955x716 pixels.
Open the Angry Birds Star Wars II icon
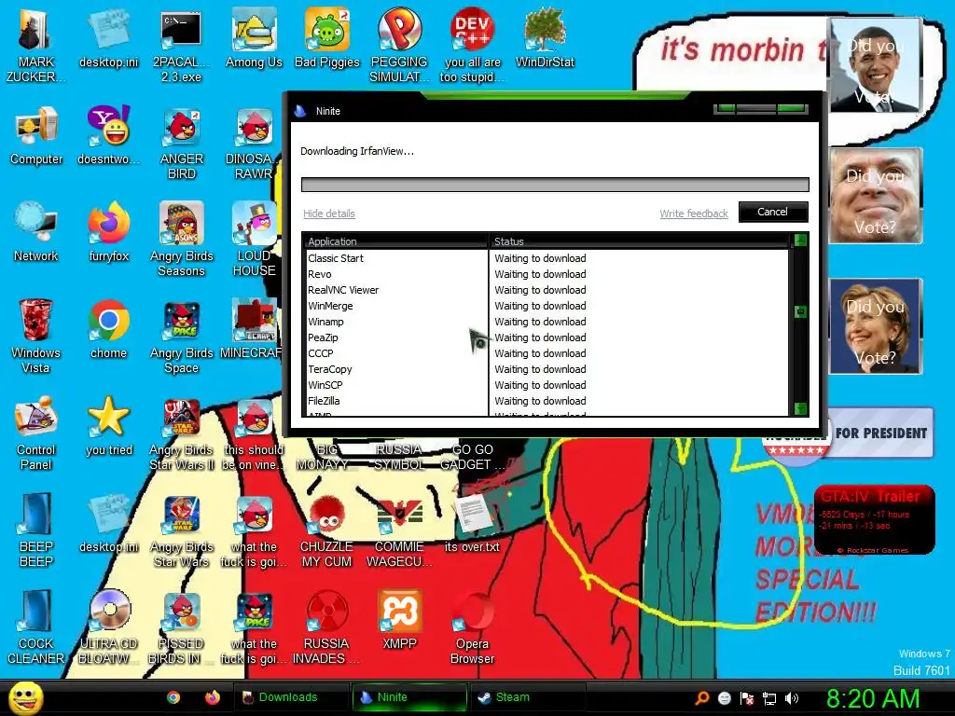click(x=181, y=433)
